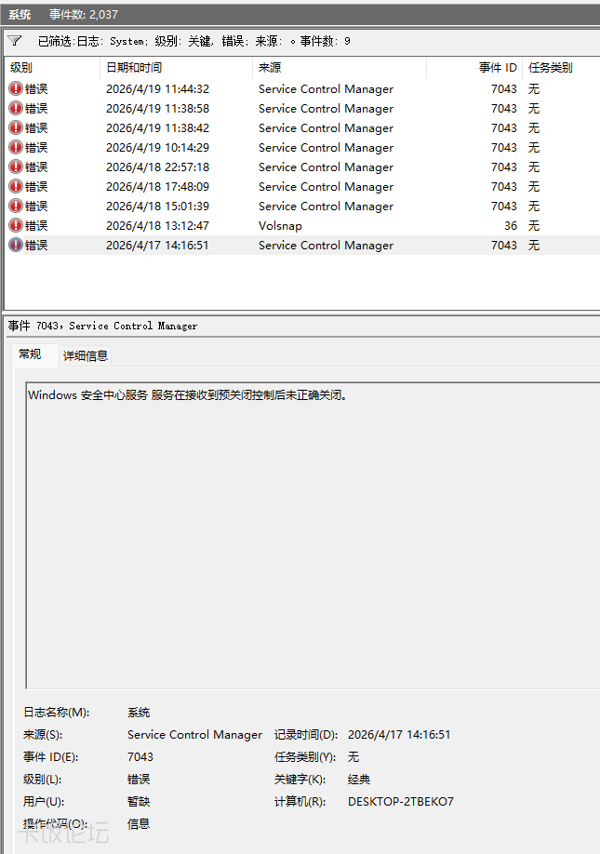Select event dated 2026/4/18 17:48:09
Viewport: 600px width, 854px height.
point(302,187)
